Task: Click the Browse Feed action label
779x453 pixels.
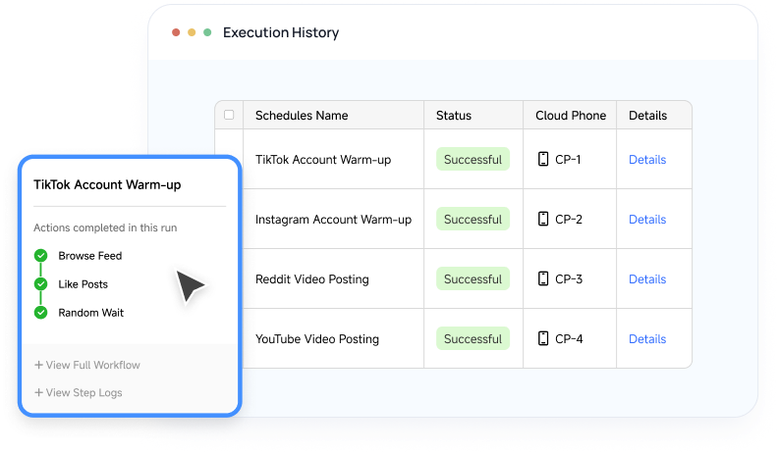Action: point(90,256)
